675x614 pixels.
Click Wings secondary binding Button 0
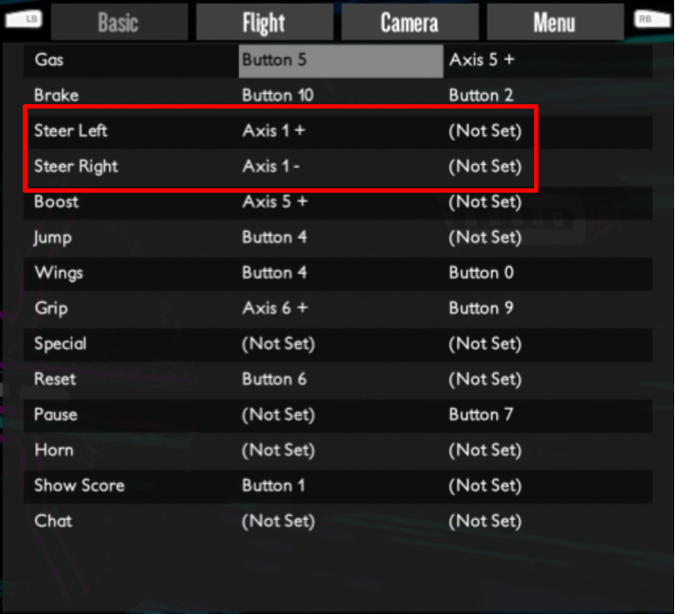pos(482,272)
